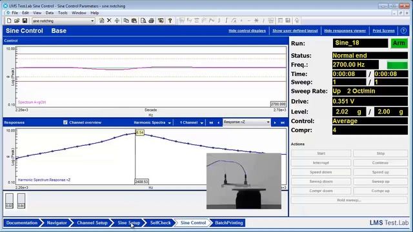The image size is (413, 232).
Task: Click the 'Sweep down' button
Action: pos(321,182)
